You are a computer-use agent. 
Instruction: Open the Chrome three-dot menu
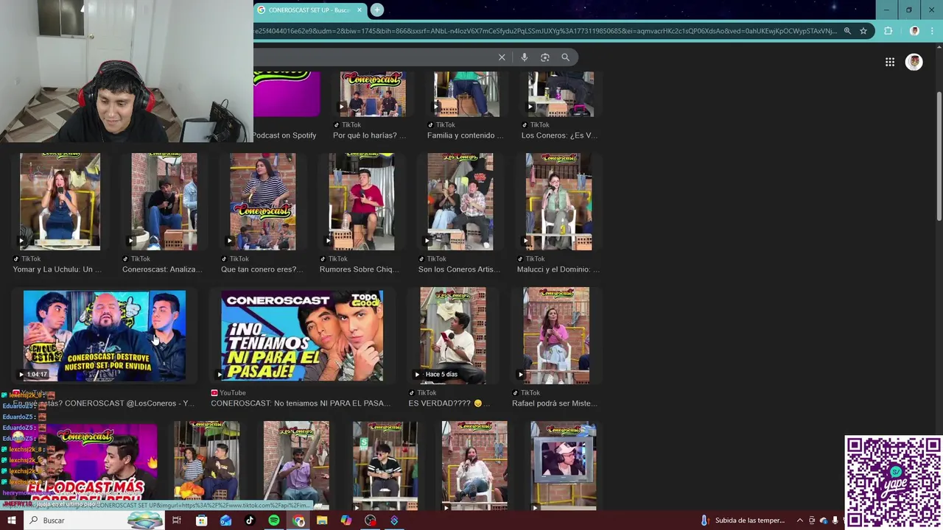(933, 31)
